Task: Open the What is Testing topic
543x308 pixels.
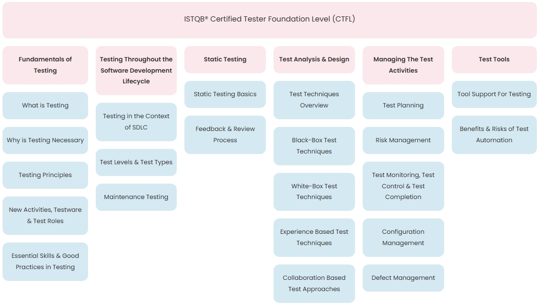Action: [45, 105]
